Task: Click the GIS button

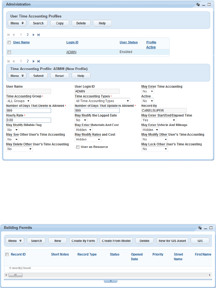Action: pyautogui.click(x=200, y=241)
